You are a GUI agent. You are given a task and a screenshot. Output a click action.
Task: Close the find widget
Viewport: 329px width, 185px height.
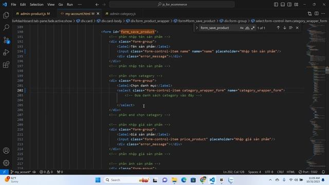click(x=297, y=28)
